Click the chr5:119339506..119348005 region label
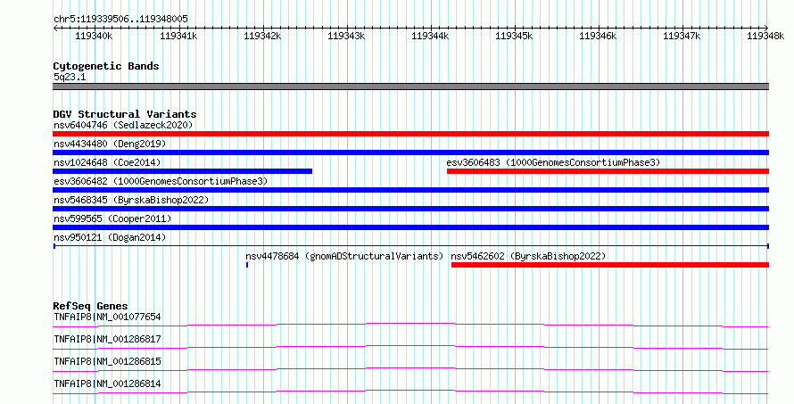The height and width of the screenshot is (404, 794). click(x=120, y=19)
